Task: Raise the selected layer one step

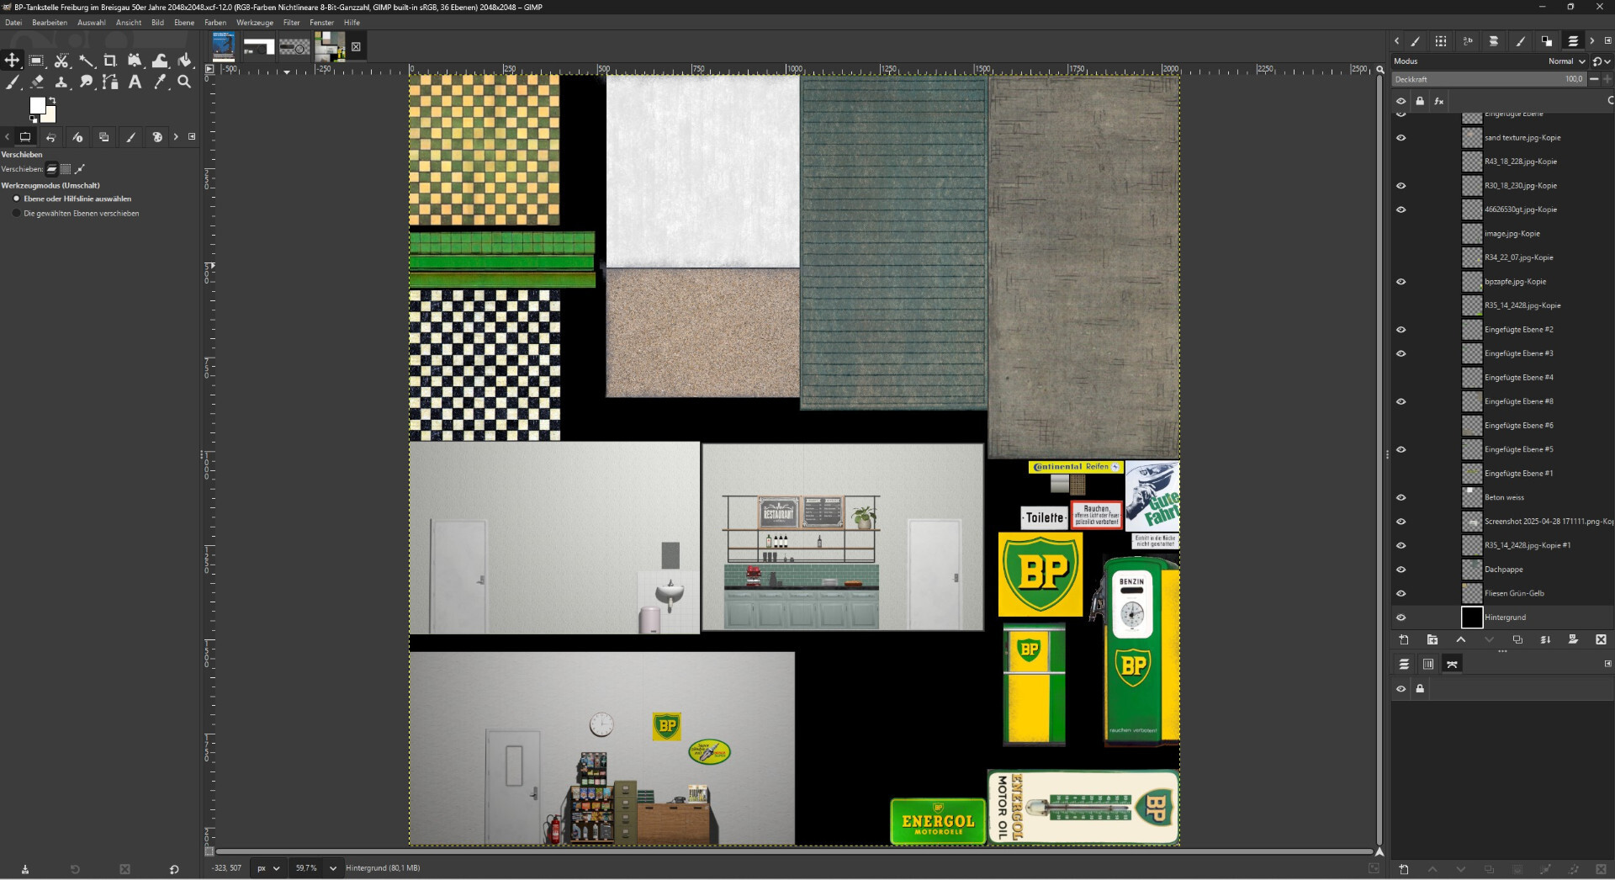Action: click(1461, 640)
